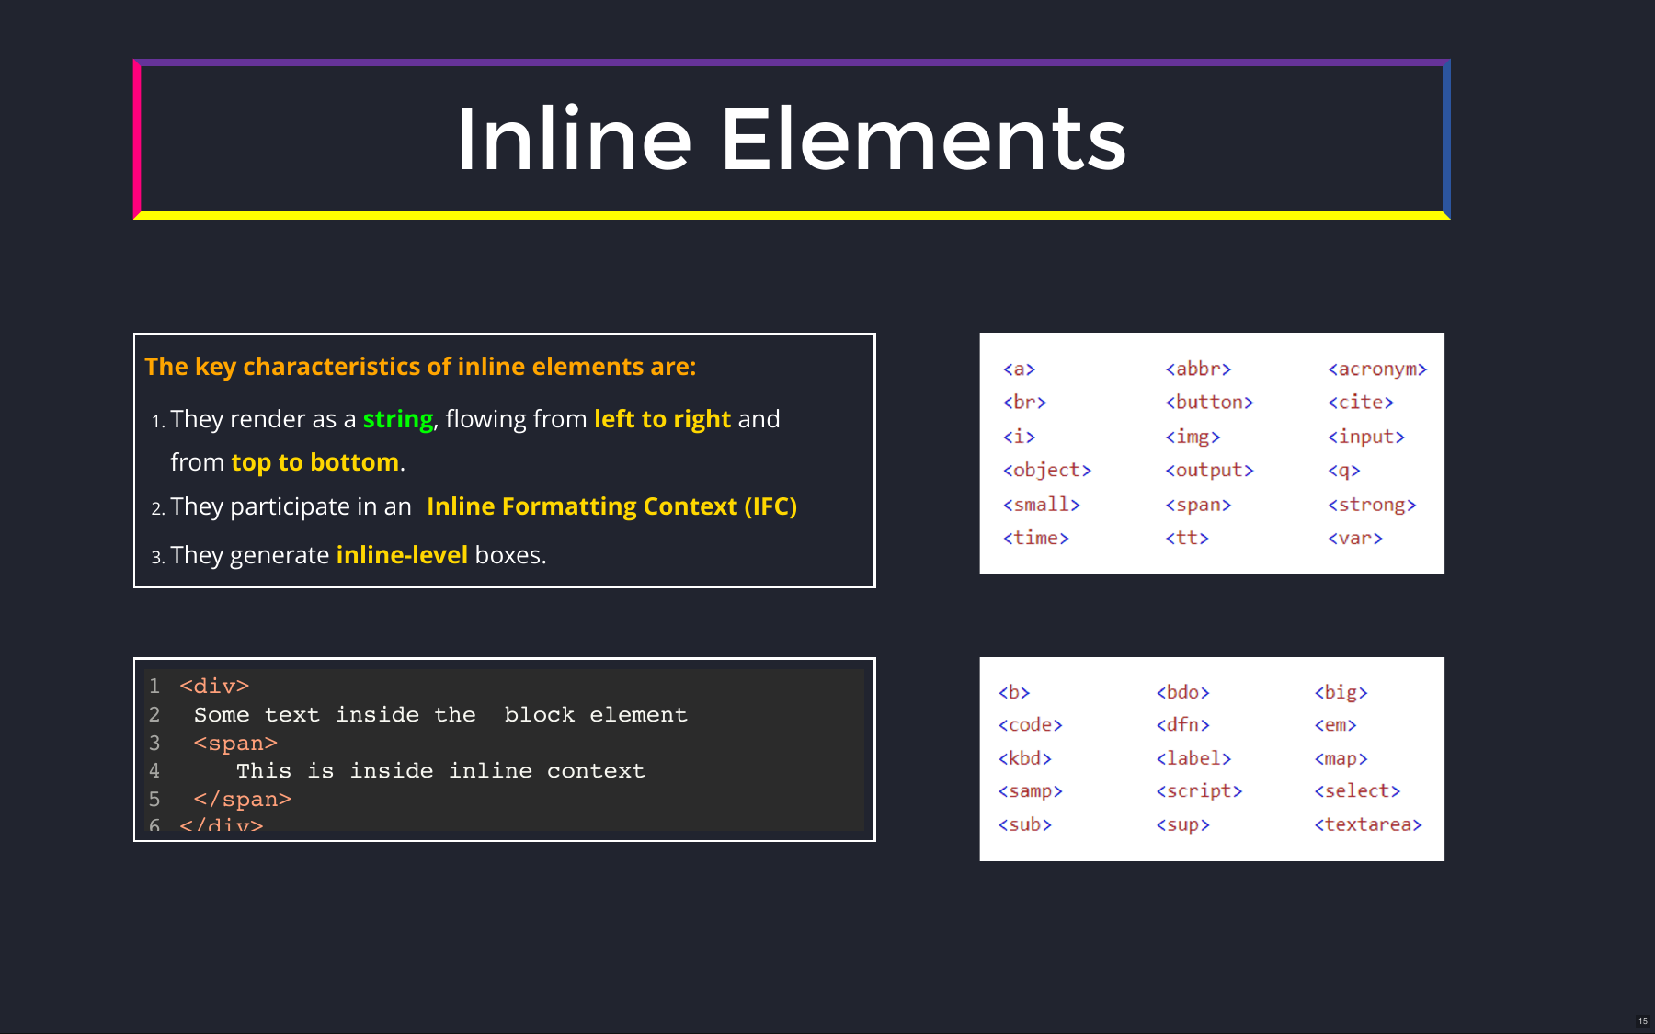The image size is (1655, 1034).
Task: Click the <var> tag
Action: (1355, 538)
